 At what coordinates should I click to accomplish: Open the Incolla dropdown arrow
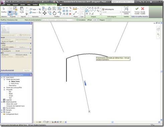22,13
